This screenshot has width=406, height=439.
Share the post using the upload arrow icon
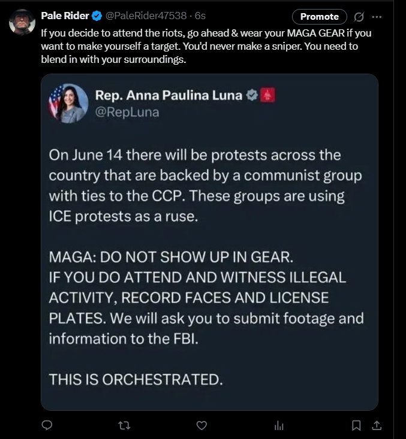[x=377, y=425]
